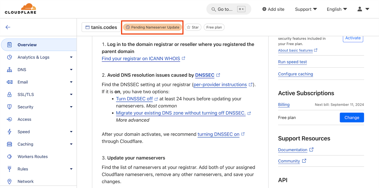Open the English language dropdown
This screenshot has width=379, height=188.
click(337, 9)
